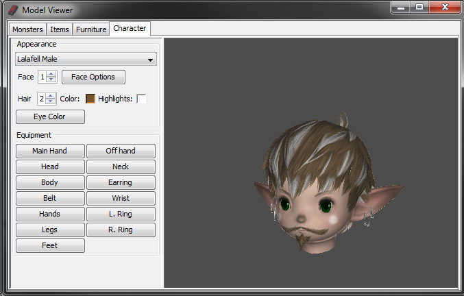The width and height of the screenshot is (464, 296).
Task: Minimize the Model Viewer window
Action: click(401, 7)
